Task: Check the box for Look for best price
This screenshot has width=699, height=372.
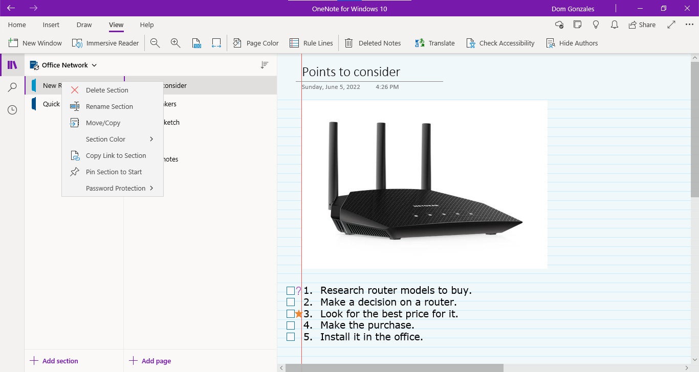Action: coord(291,314)
